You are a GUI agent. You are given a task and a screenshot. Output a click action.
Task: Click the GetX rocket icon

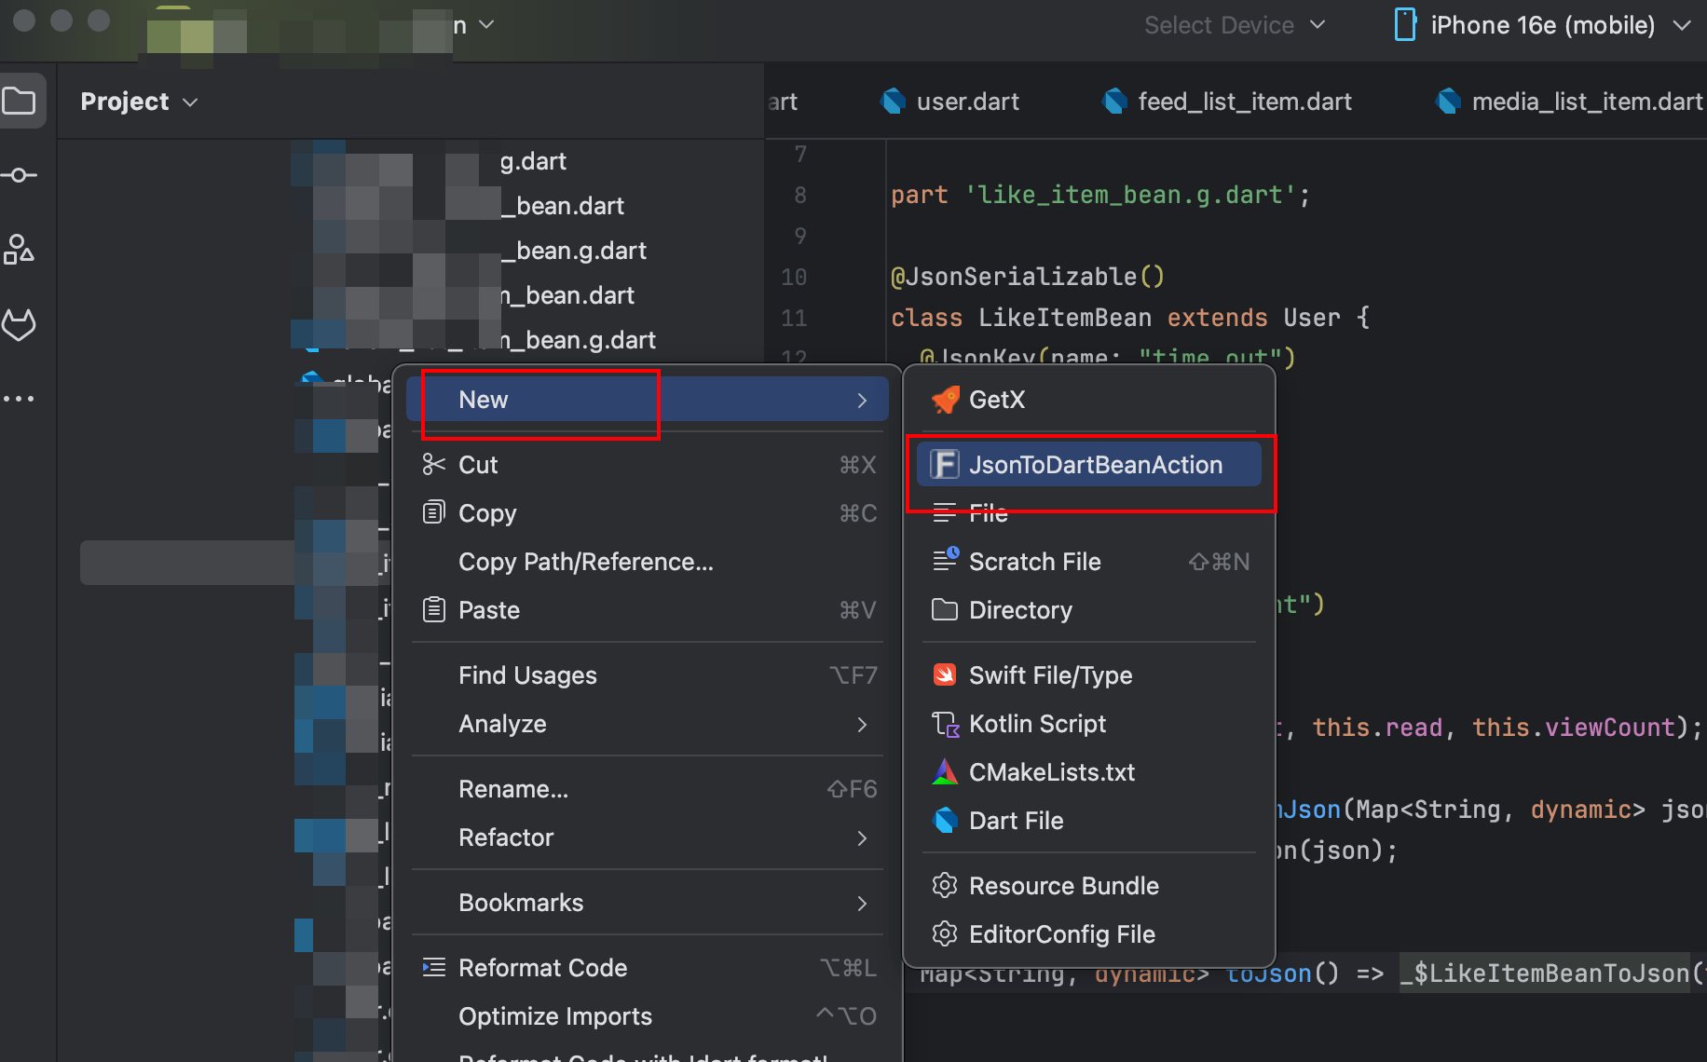pyautogui.click(x=945, y=400)
